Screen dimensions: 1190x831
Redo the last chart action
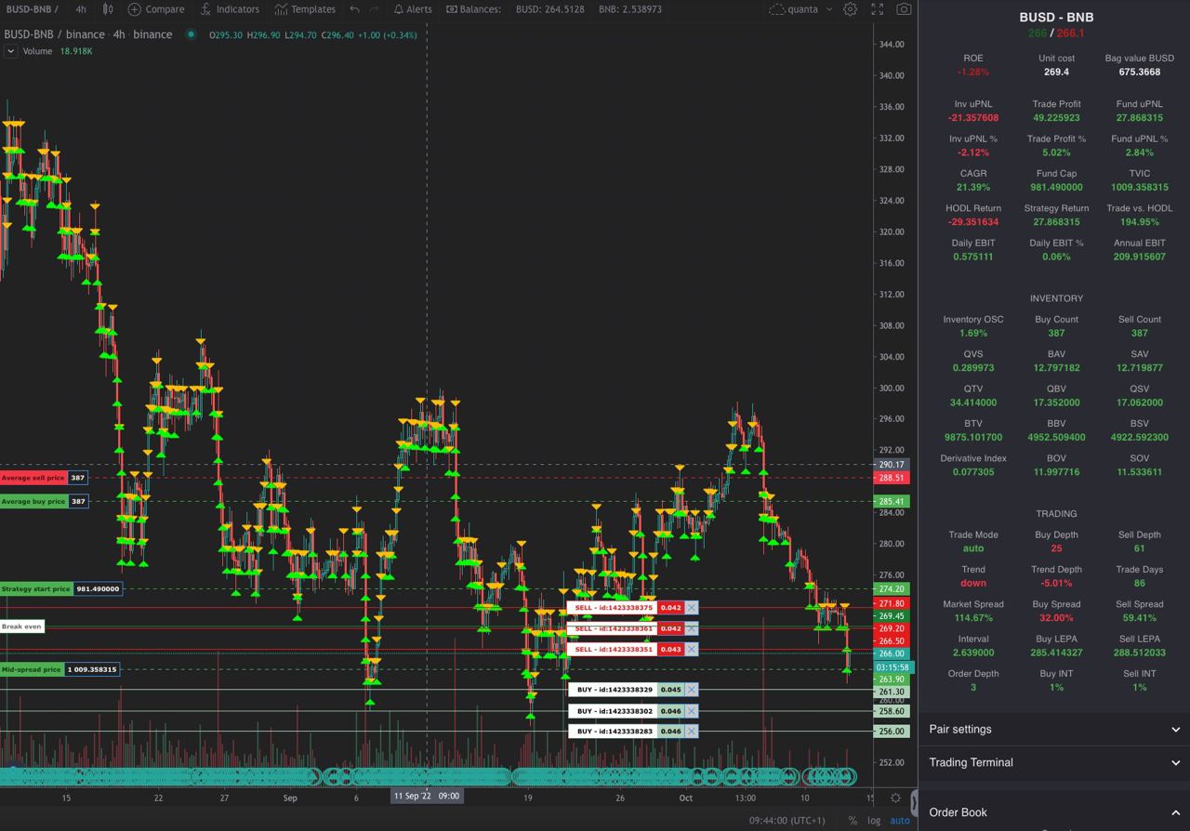pyautogui.click(x=374, y=9)
